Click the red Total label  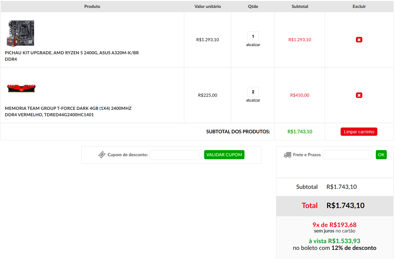click(310, 206)
